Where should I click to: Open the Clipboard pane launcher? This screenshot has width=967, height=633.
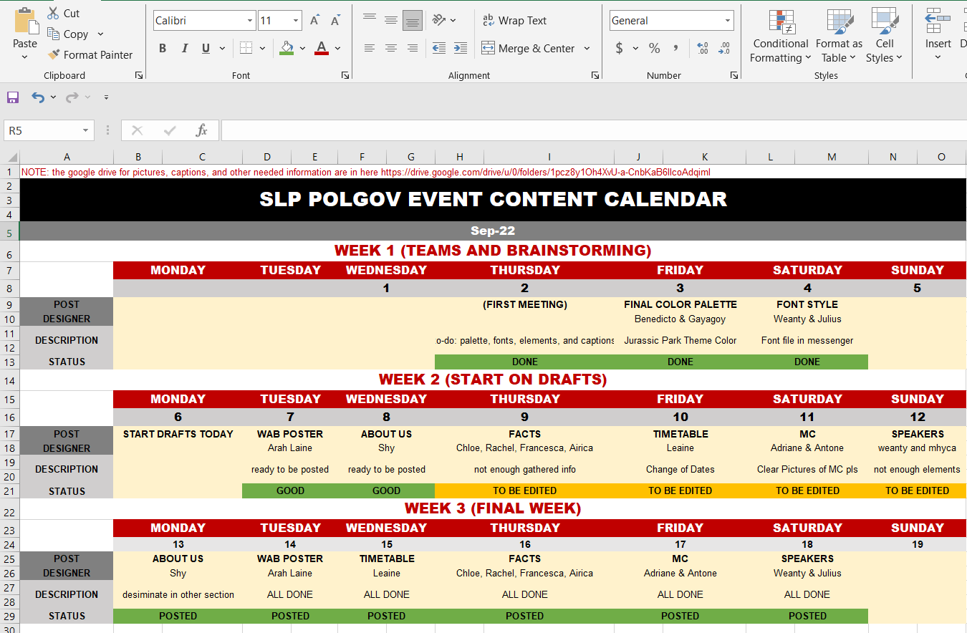[139, 75]
